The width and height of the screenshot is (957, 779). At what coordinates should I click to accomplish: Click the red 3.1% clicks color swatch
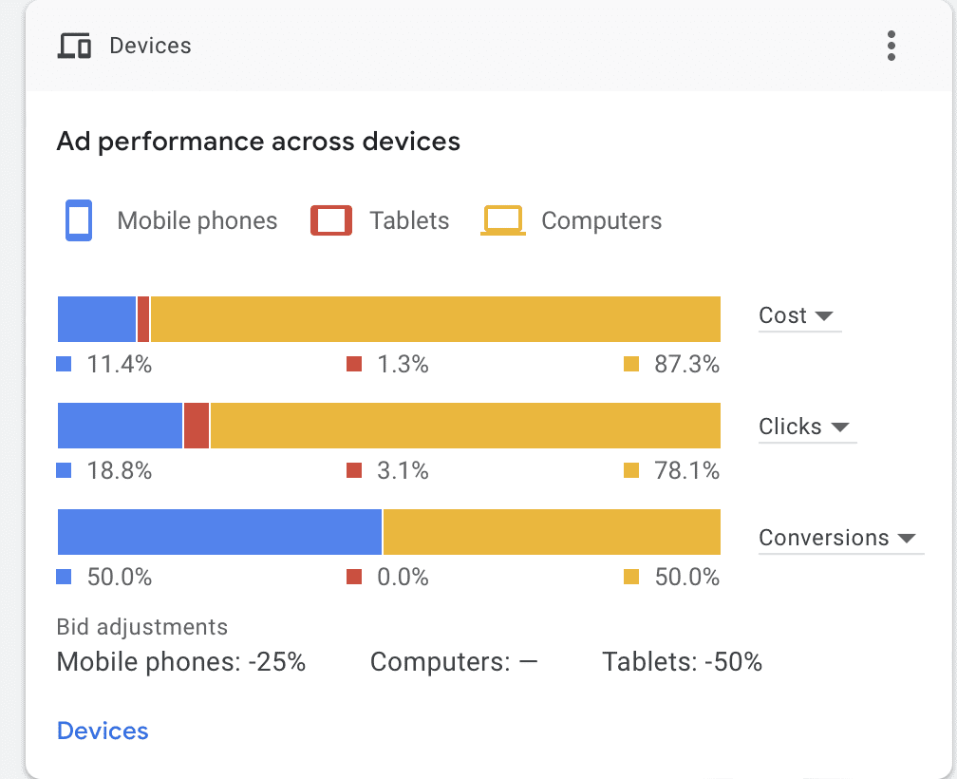(x=354, y=470)
